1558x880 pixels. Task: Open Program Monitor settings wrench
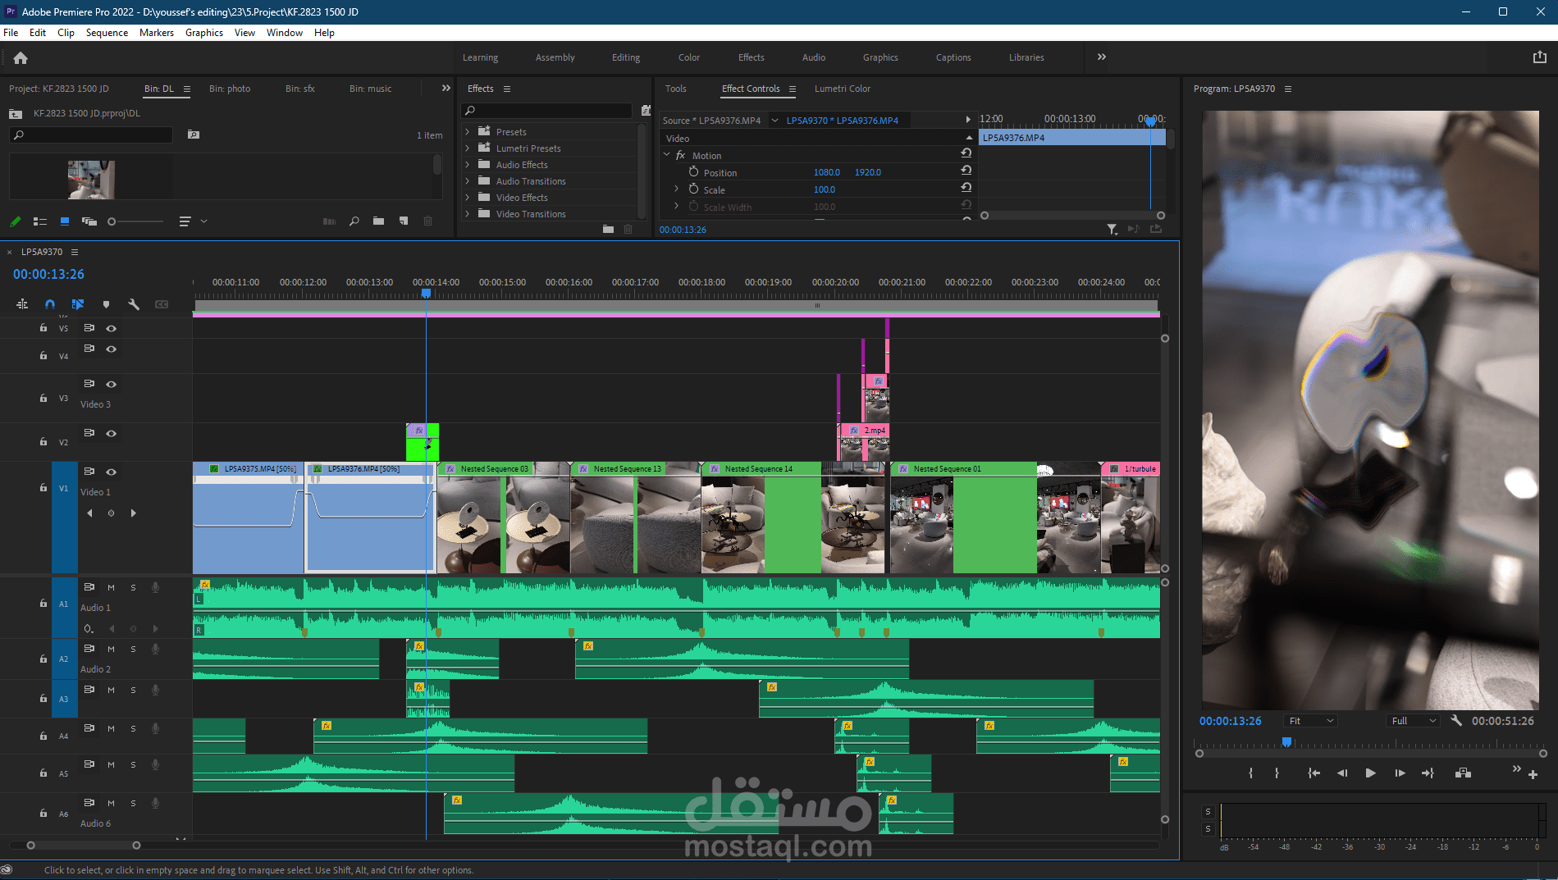point(1456,721)
